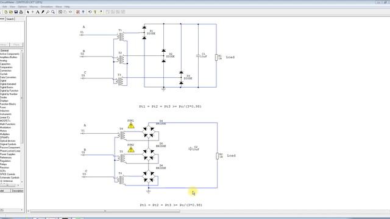Click upper formula text Pt1 = Pt2 = Pt3

click(x=171, y=106)
